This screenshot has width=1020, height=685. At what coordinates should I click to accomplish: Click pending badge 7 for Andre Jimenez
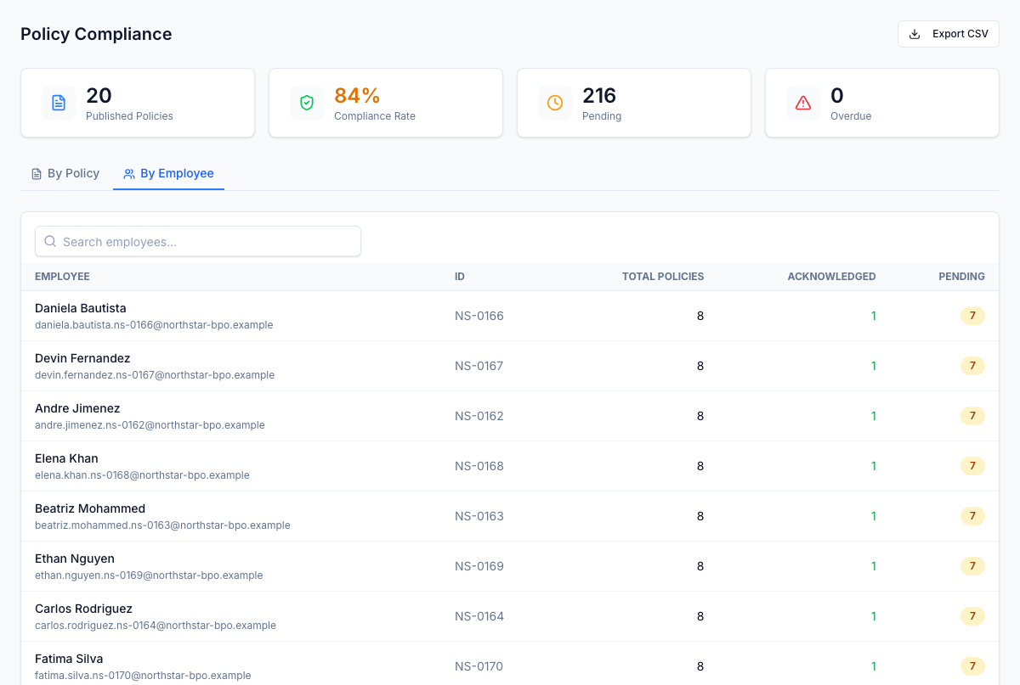coord(972,416)
